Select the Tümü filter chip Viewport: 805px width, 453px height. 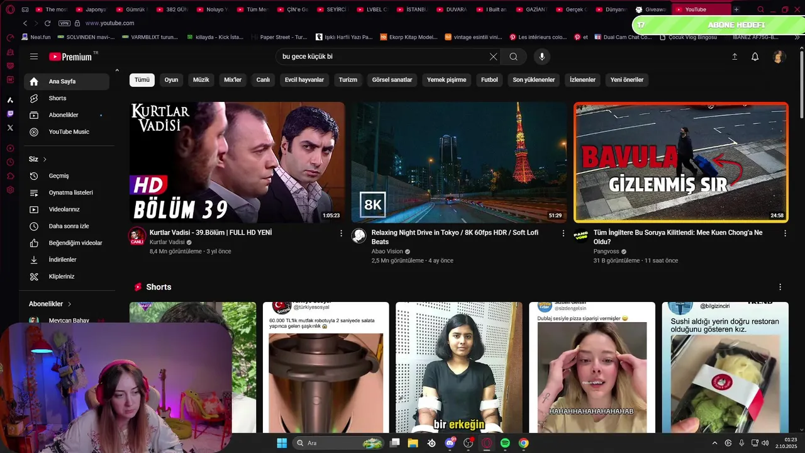[x=142, y=80]
